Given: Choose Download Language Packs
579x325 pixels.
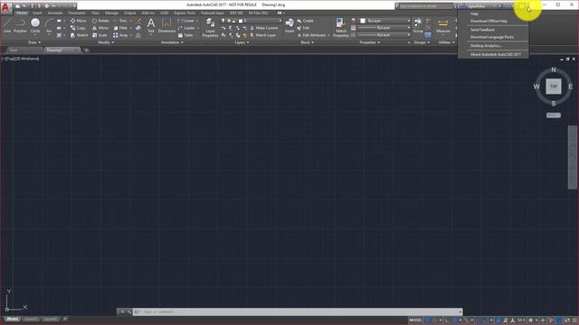Looking at the screenshot, I should [x=493, y=37].
